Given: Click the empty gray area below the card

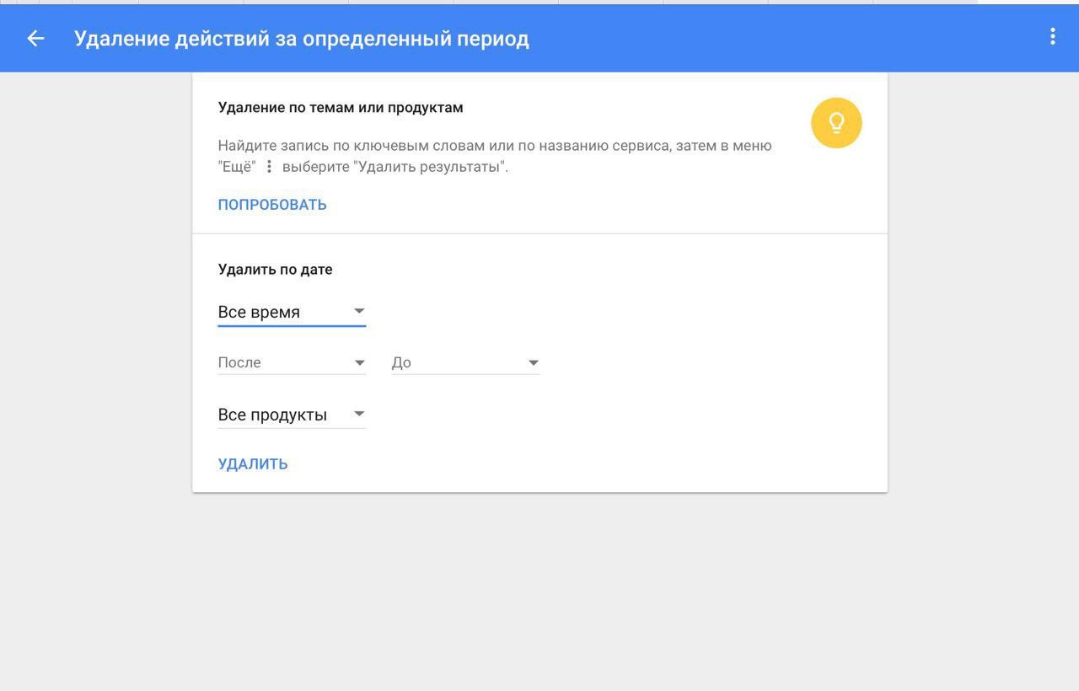Looking at the screenshot, I should tap(539, 590).
